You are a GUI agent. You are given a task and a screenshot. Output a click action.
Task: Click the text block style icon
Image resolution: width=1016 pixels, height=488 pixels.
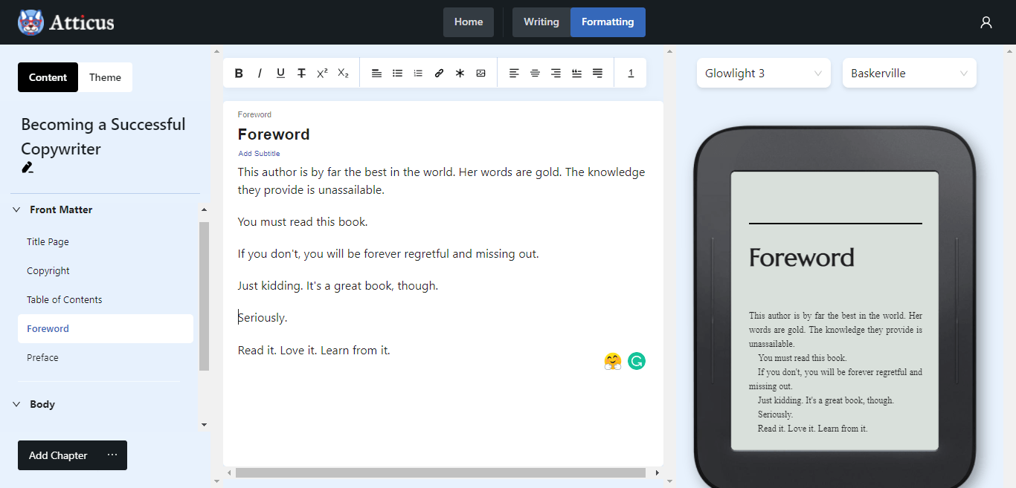tap(376, 73)
